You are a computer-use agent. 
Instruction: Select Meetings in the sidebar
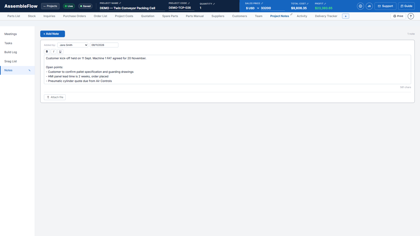point(17,34)
